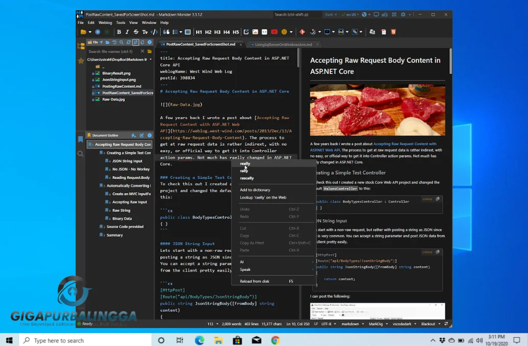Insert inline code with the code icon

pyautogui.click(x=154, y=32)
